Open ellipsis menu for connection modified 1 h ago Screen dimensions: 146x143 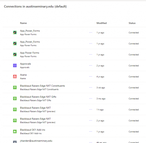[91, 110]
